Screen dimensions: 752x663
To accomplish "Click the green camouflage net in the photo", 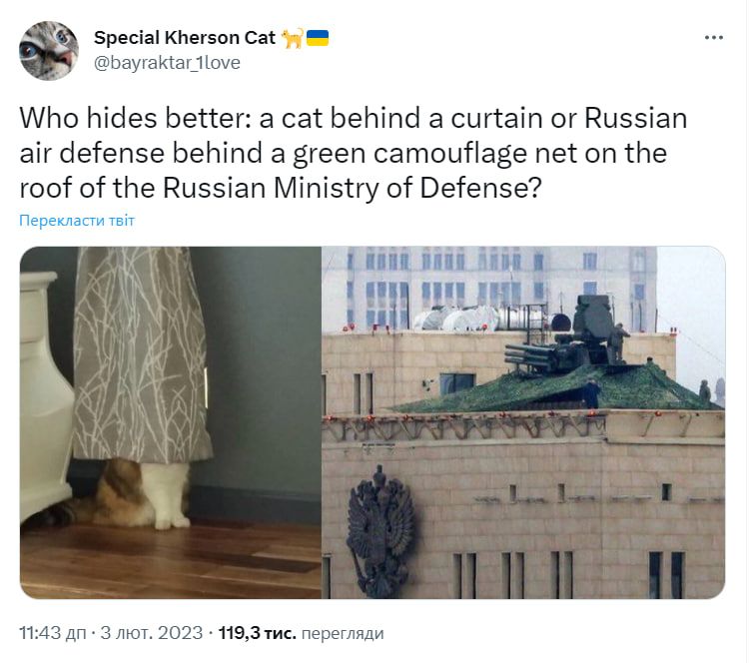I will point(556,387).
